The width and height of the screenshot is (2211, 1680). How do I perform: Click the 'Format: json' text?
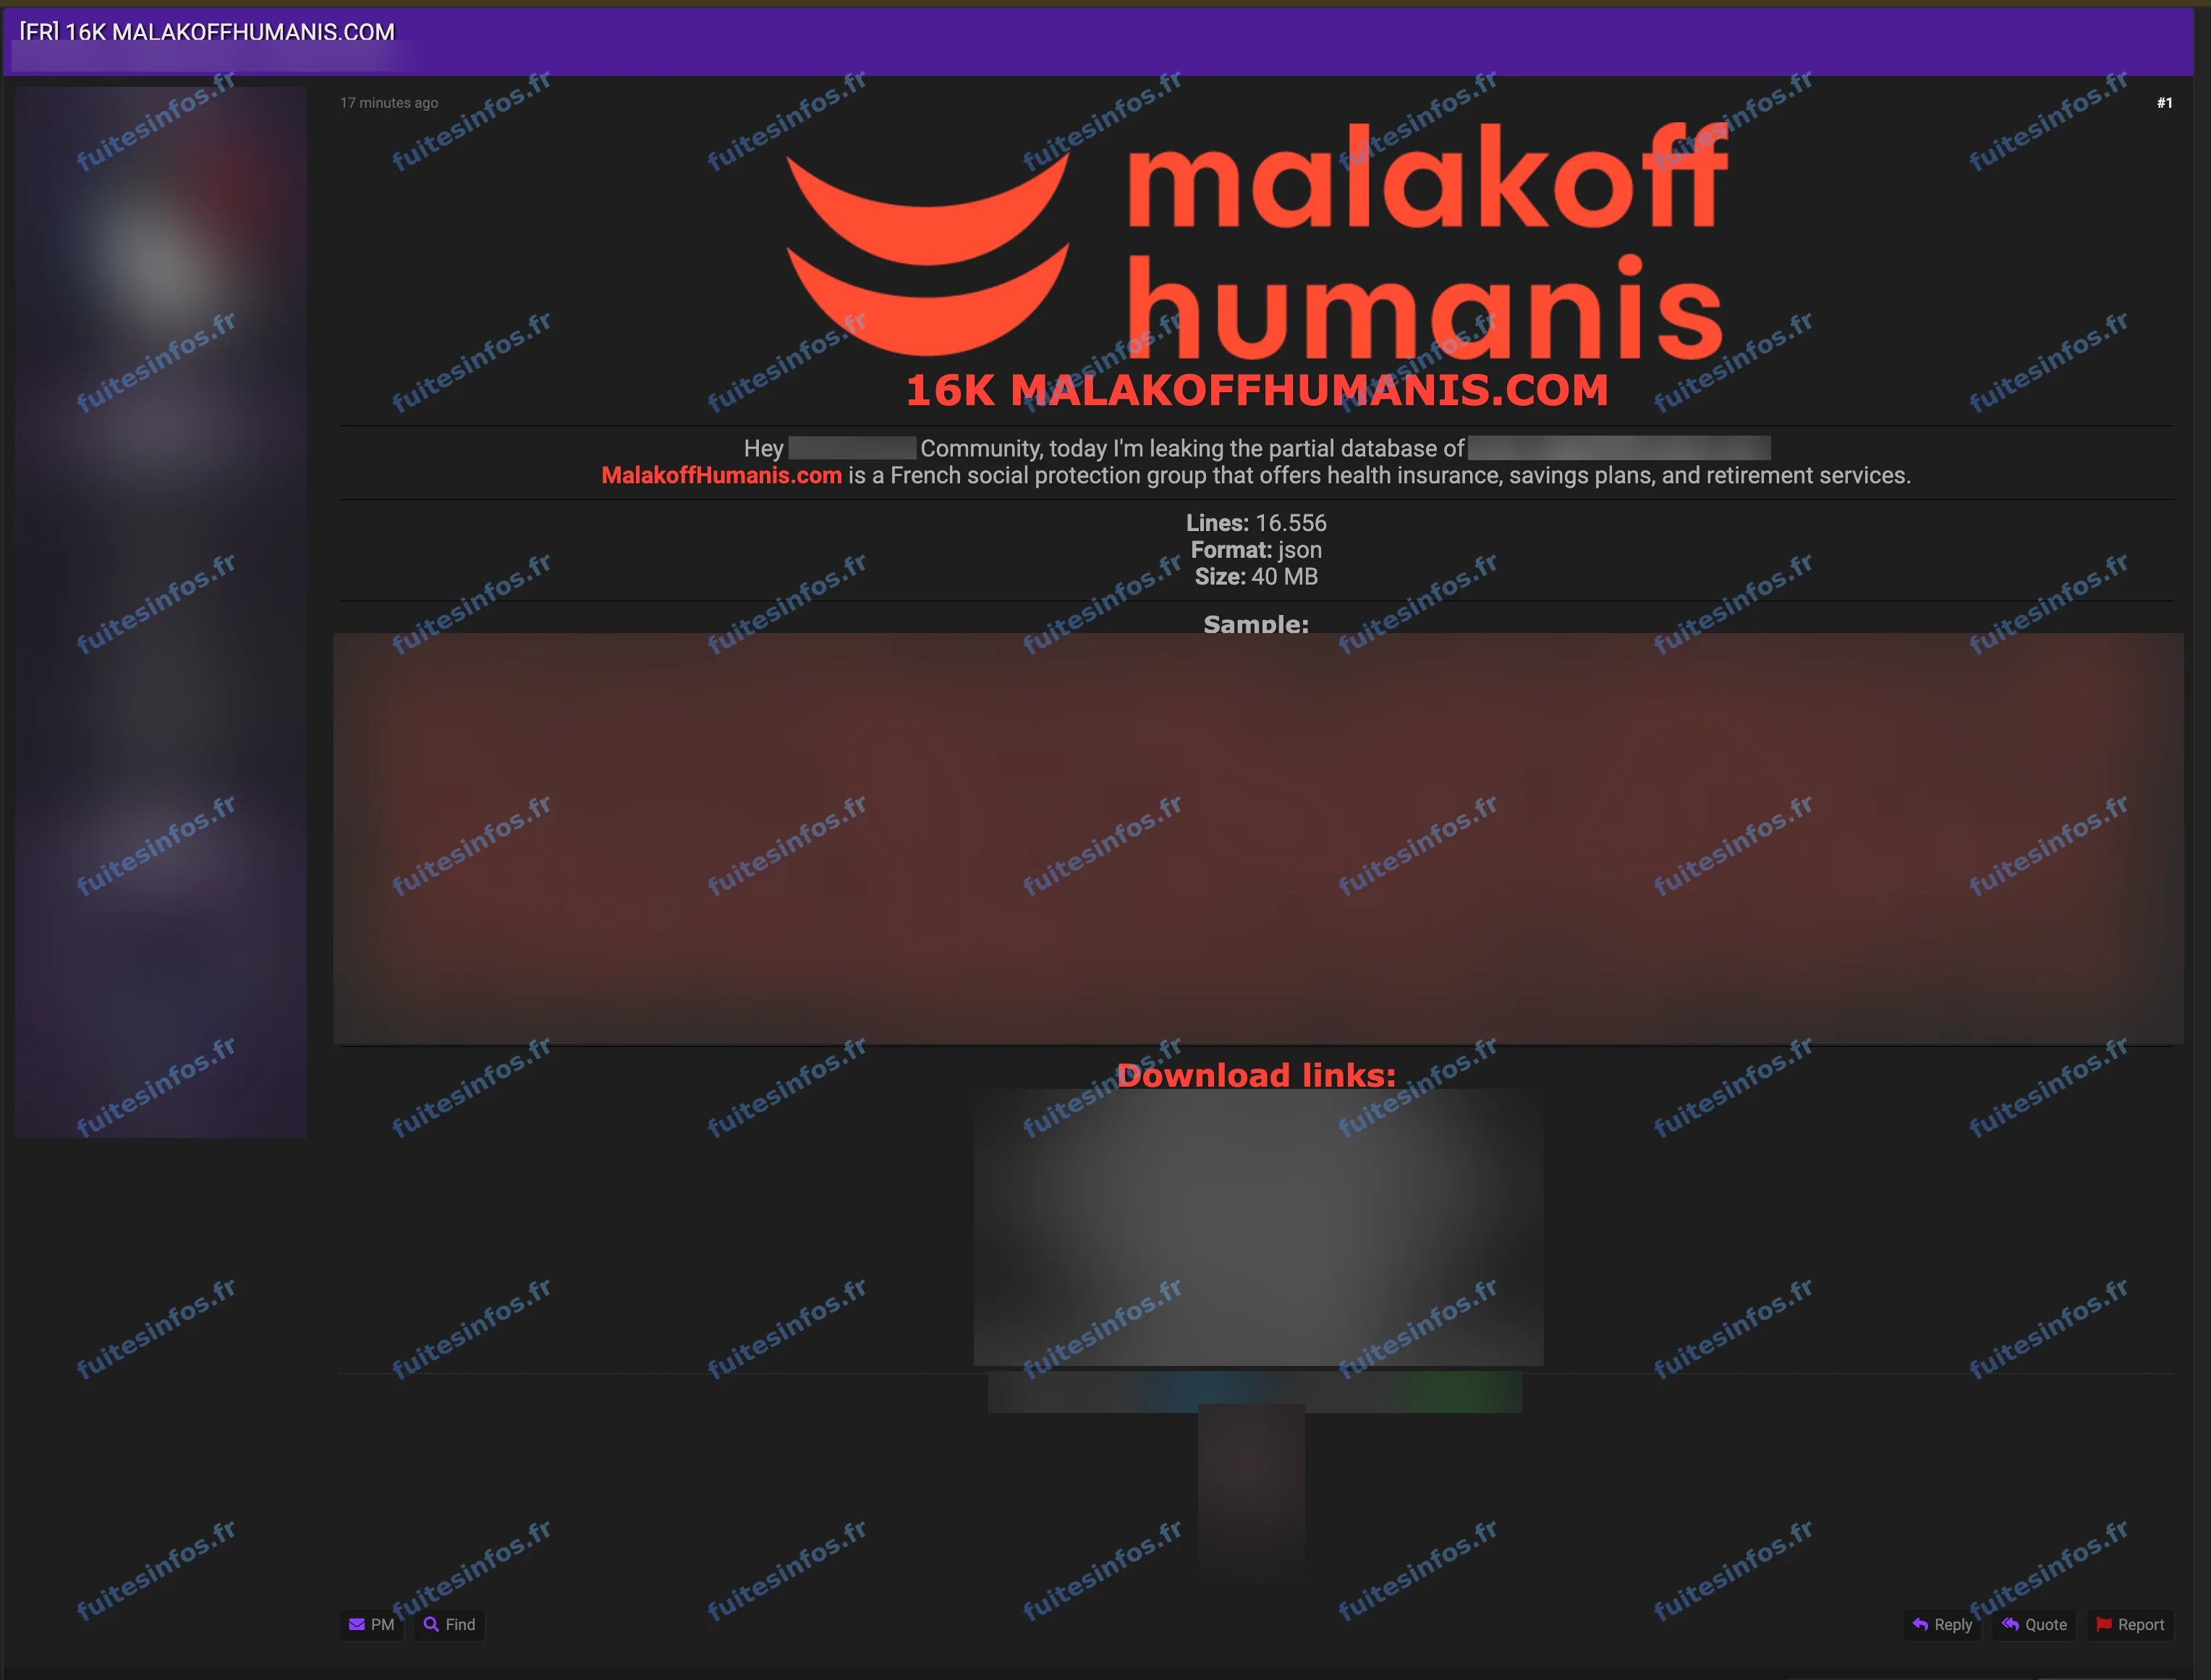[x=1256, y=550]
